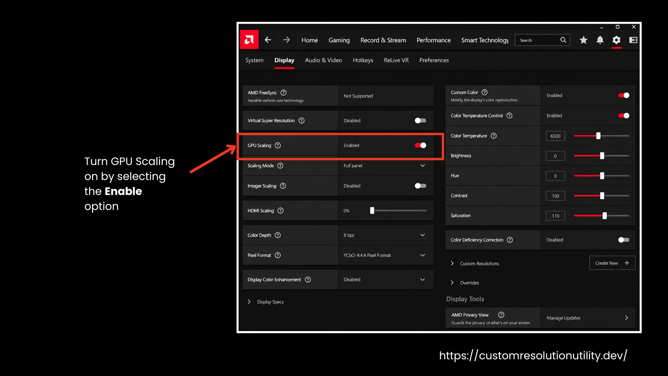Click the AMD logo icon
The image size is (668, 376).
point(249,40)
